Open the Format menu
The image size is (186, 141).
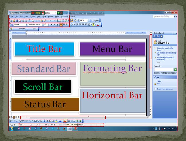coord(32,16)
